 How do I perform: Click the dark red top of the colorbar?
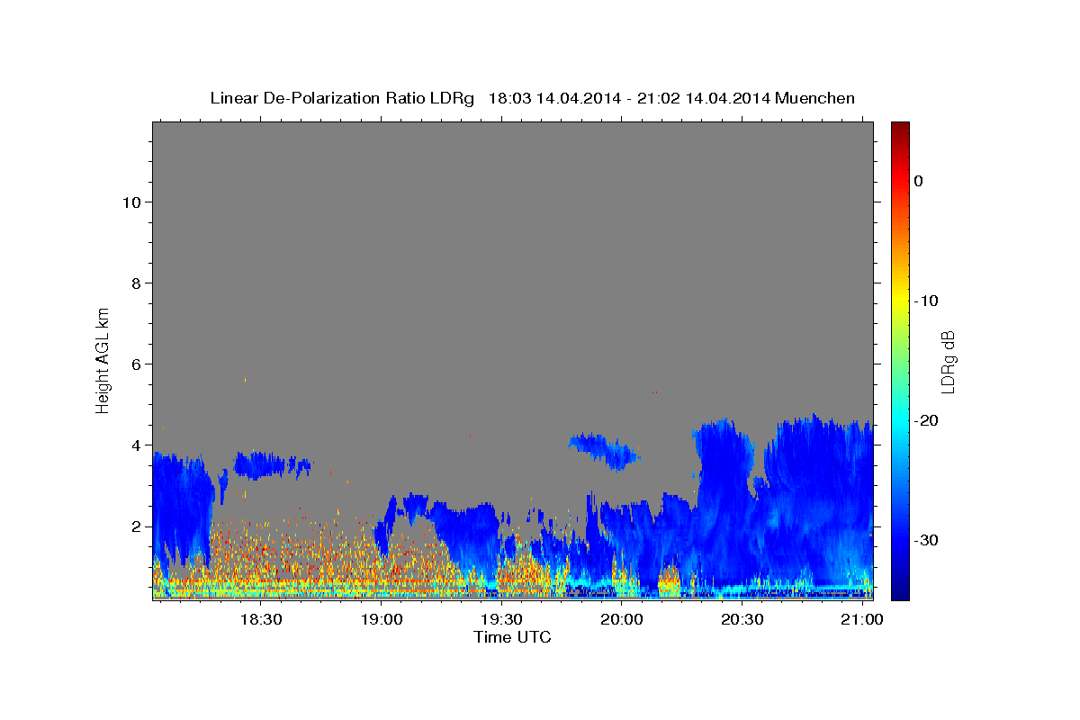[900, 129]
